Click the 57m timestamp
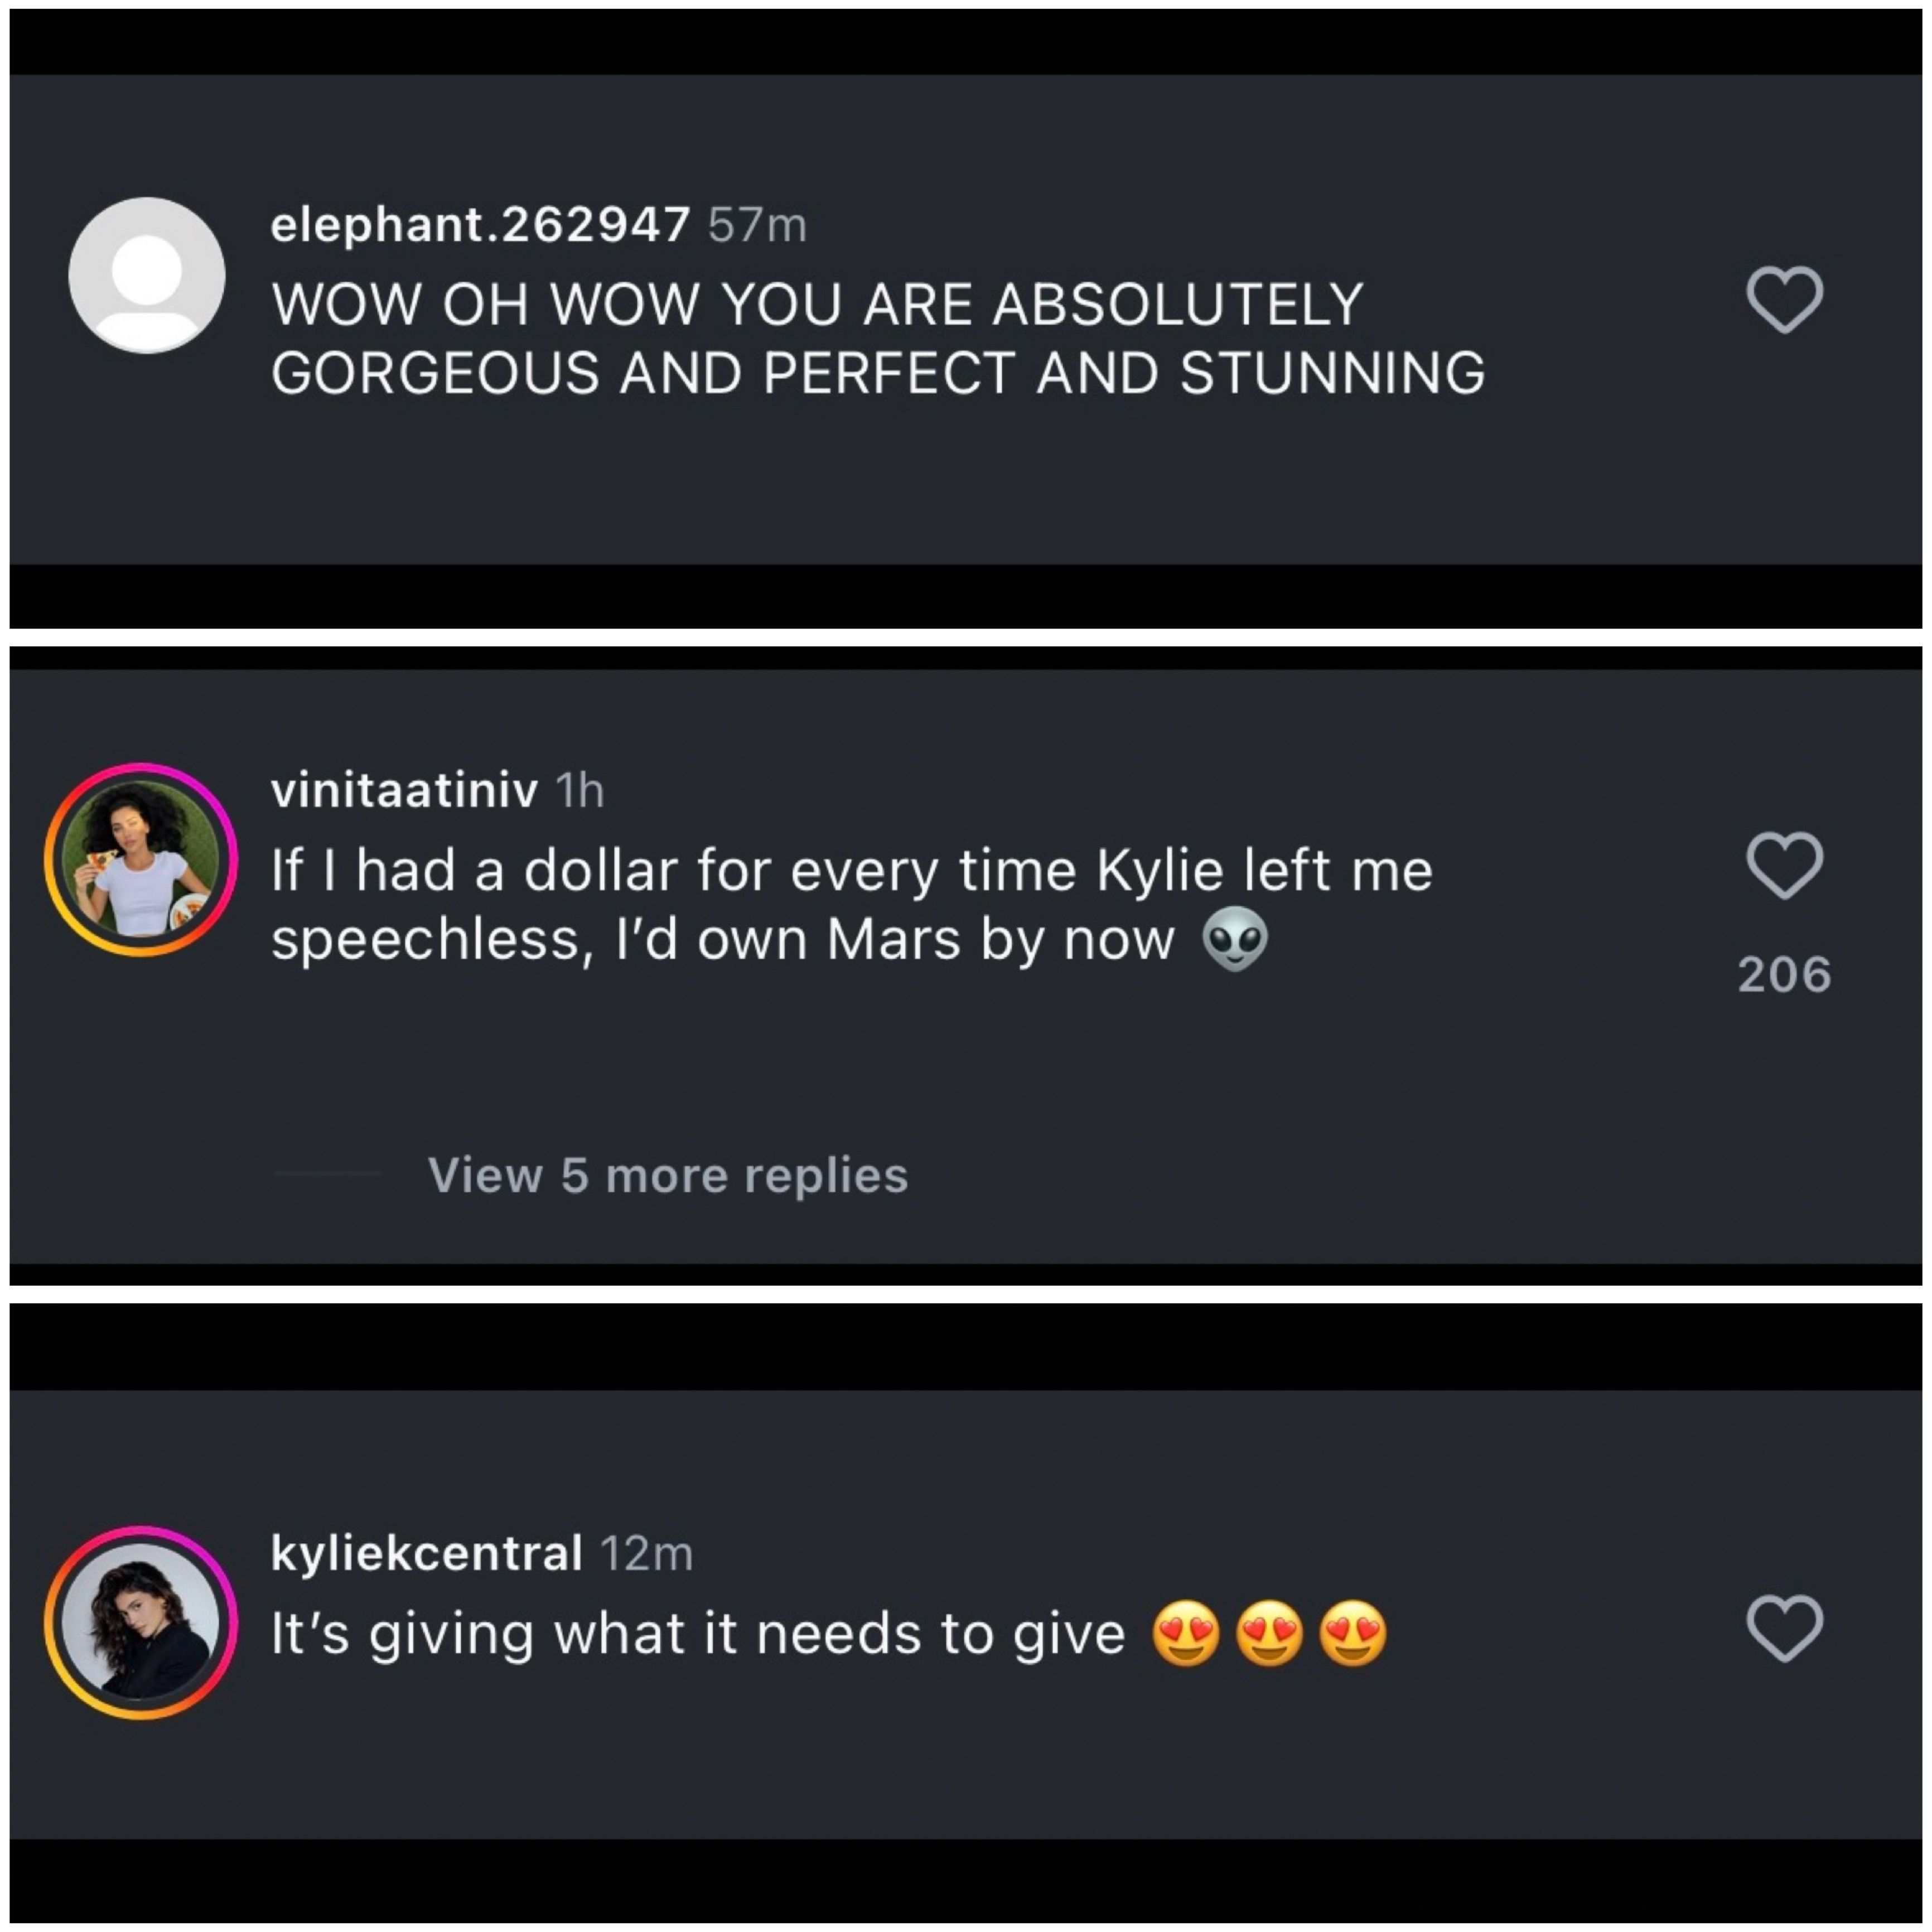Image resolution: width=1932 pixels, height=1932 pixels. 757,225
